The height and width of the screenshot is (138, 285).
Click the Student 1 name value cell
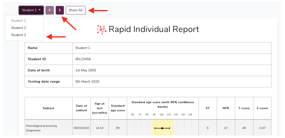(172, 48)
